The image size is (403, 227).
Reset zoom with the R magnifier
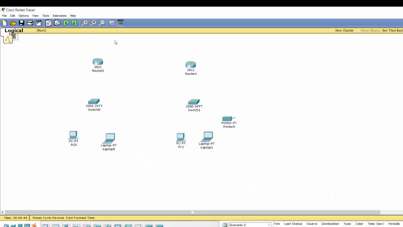(94, 23)
